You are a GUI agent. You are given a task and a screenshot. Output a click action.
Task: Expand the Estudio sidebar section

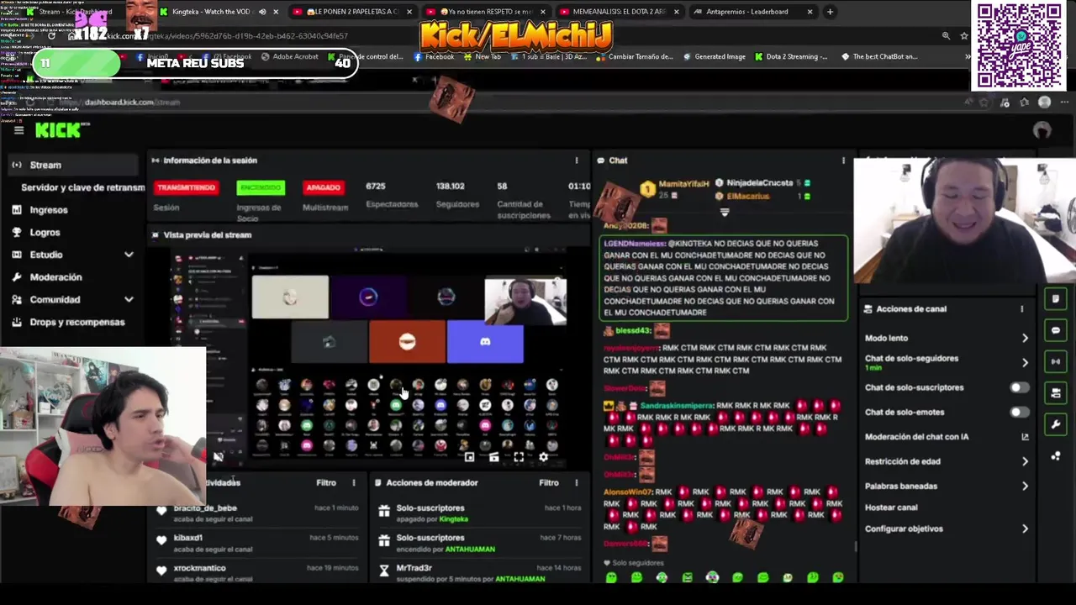129,255
